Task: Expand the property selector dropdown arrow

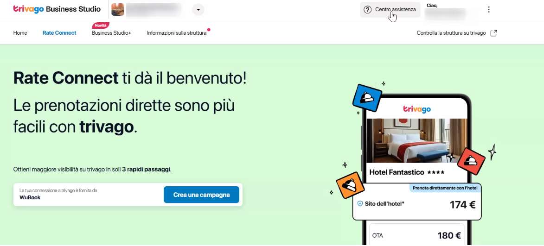Action: point(198,10)
